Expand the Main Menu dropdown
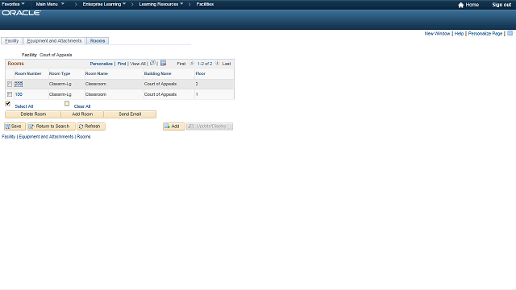 point(50,4)
